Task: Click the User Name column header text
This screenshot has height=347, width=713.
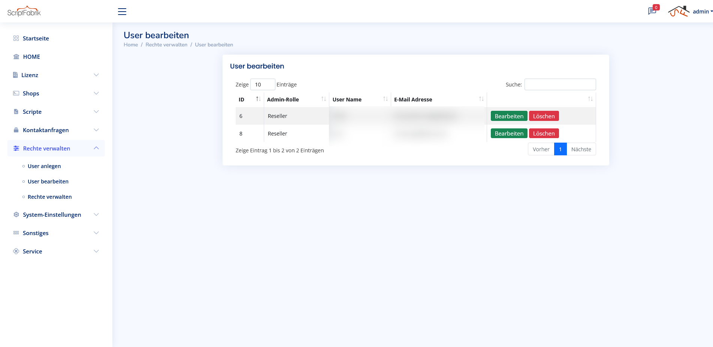Action: [347, 100]
